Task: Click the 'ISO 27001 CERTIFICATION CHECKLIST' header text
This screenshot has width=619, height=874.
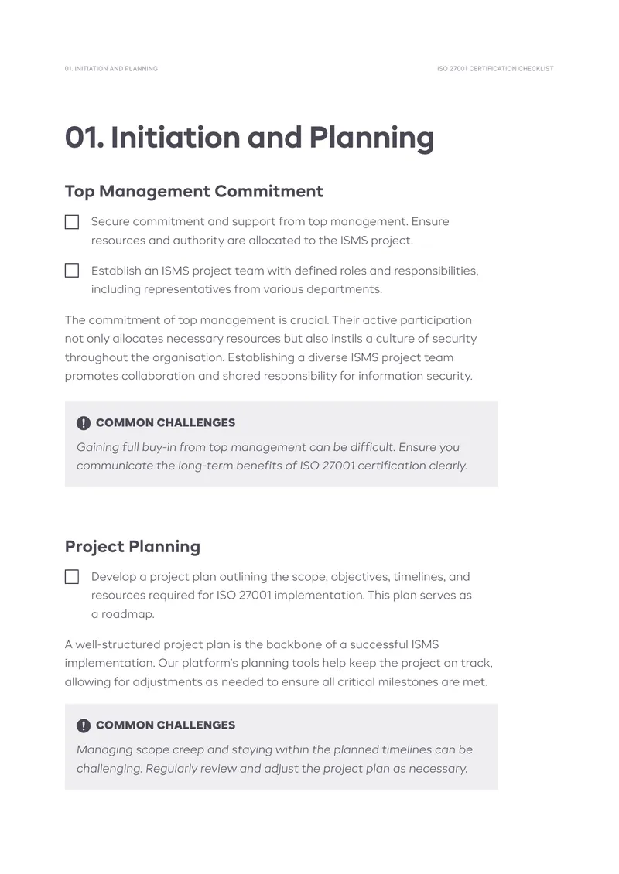Action: click(x=495, y=69)
